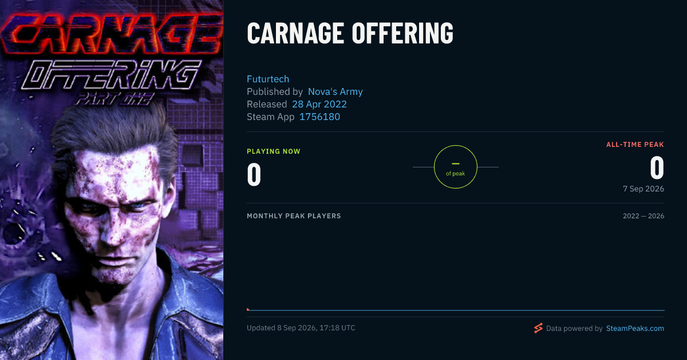Select the 28 Apr 2022 release date
687x360 pixels.
pos(319,104)
